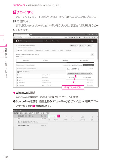This screenshot has height=162, width=114.
Task: Click the 1 contributor link
Action: coord(84,60)
